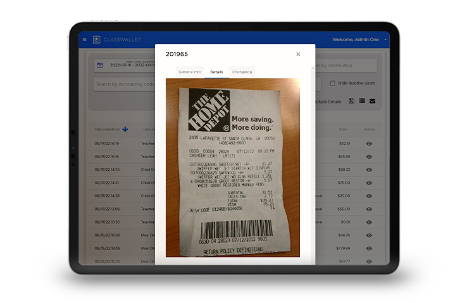View details for the $98.32 row

click(x=369, y=170)
